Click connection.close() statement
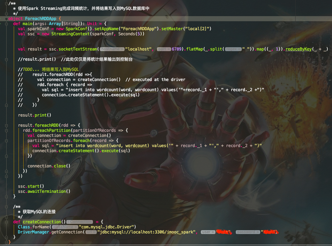Image resolution: width=332 pixels, height=246 pixels. [x=49, y=166]
